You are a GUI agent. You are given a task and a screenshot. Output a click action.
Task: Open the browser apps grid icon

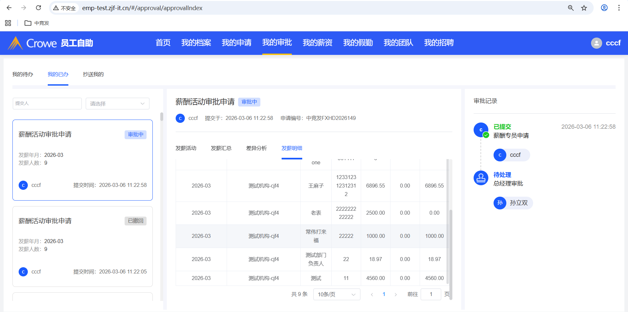point(8,23)
